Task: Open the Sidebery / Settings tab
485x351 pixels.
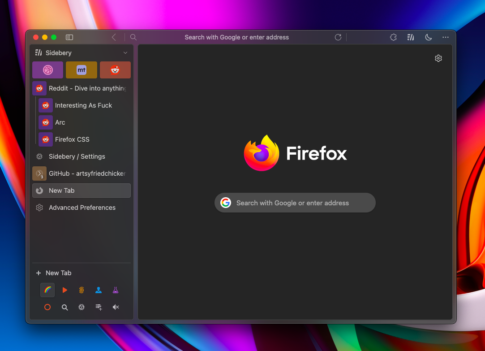Action: pos(82,156)
